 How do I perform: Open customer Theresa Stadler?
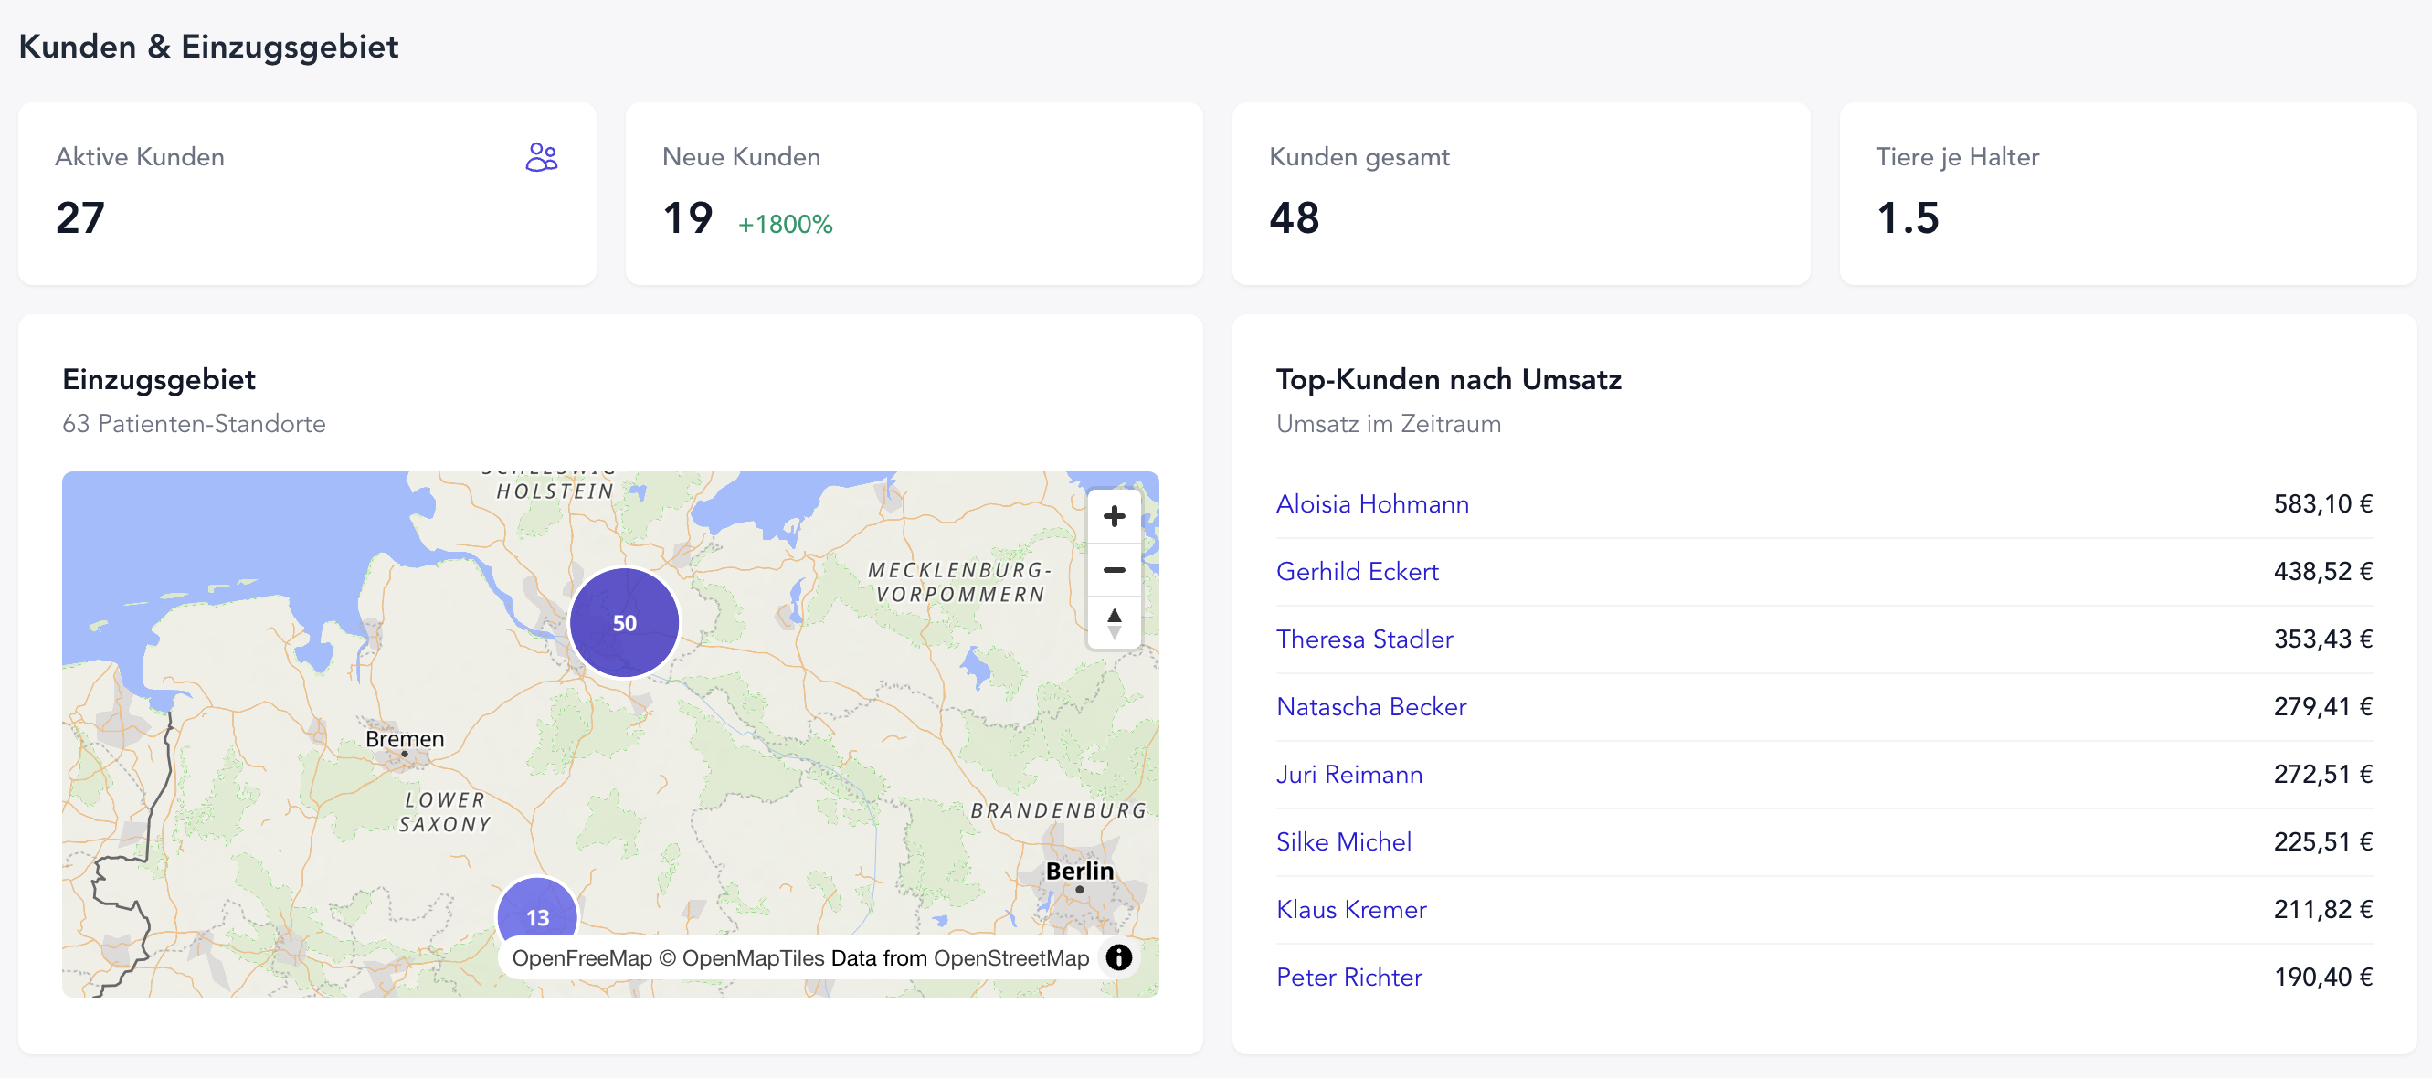click(1364, 639)
